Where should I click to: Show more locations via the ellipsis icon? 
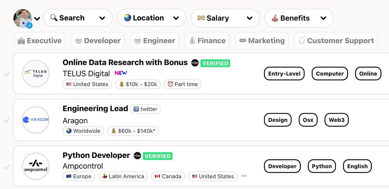244,176
